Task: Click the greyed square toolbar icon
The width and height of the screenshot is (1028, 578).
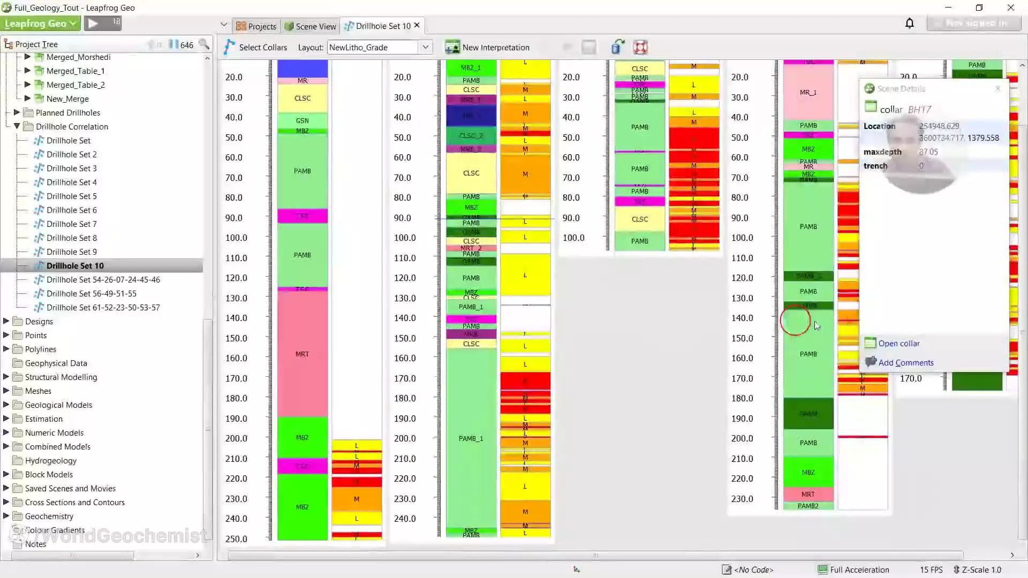Action: 589,47
